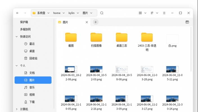Close the 图片 tab

pos(87,22)
